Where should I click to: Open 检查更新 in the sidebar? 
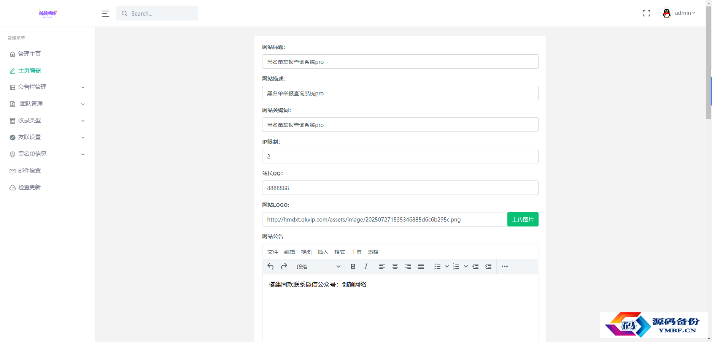coord(29,188)
